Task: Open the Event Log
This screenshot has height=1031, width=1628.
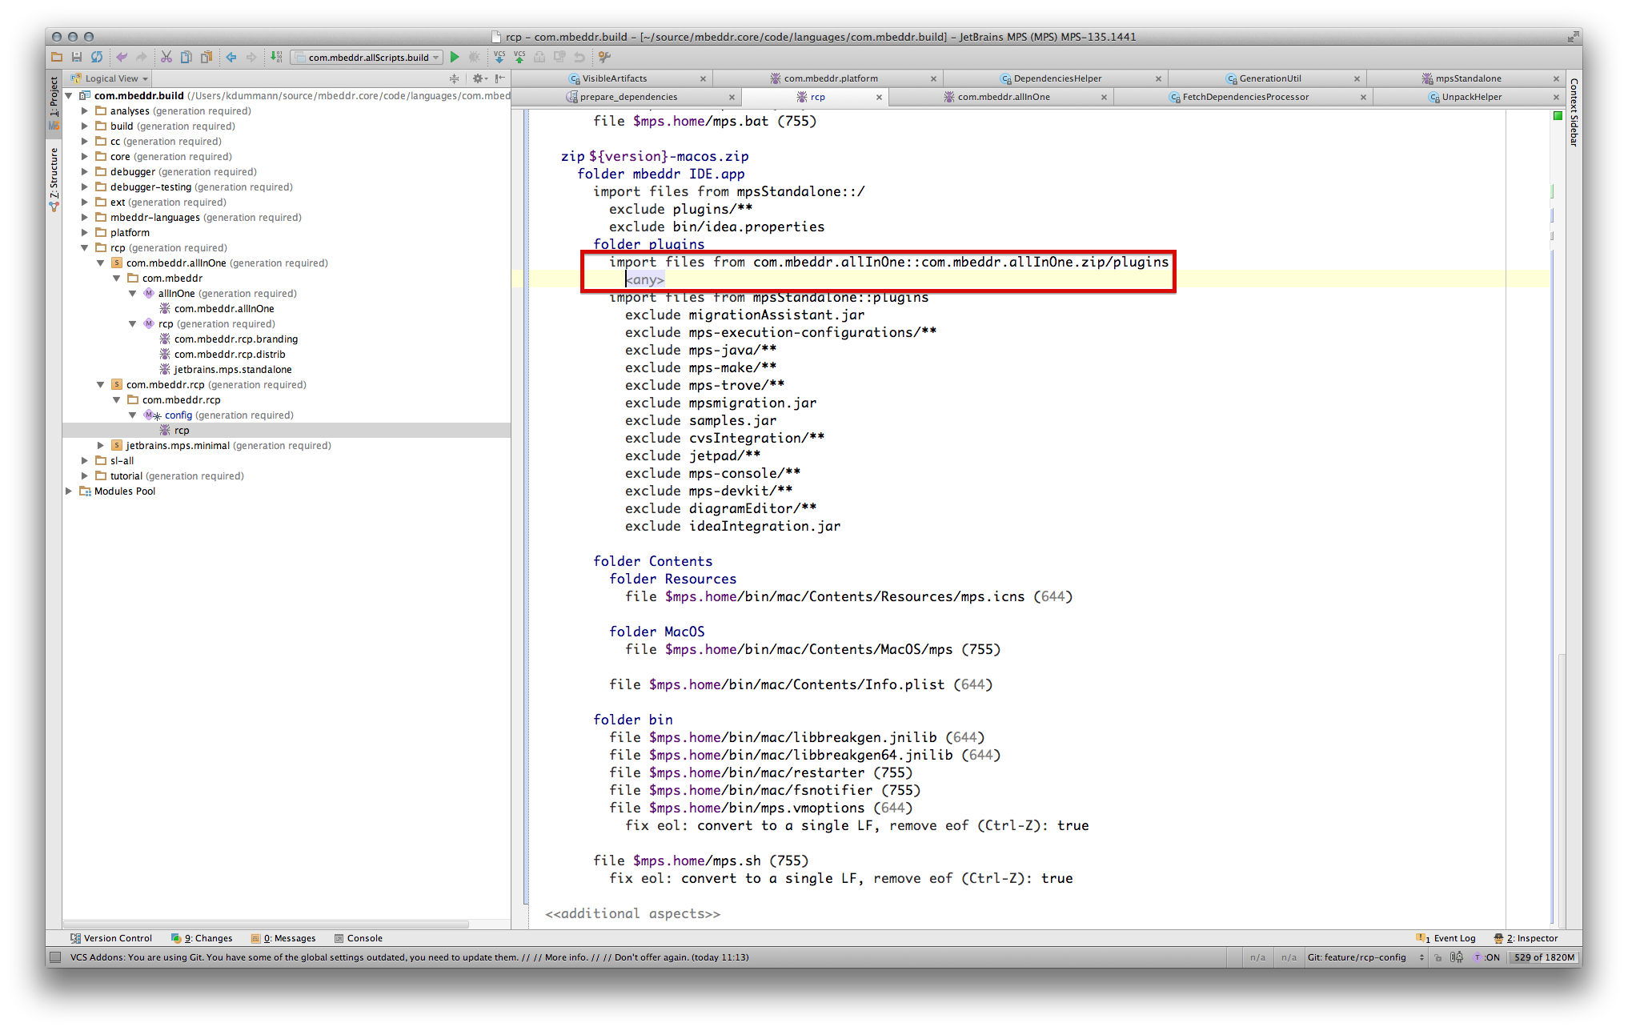Action: 1446,938
